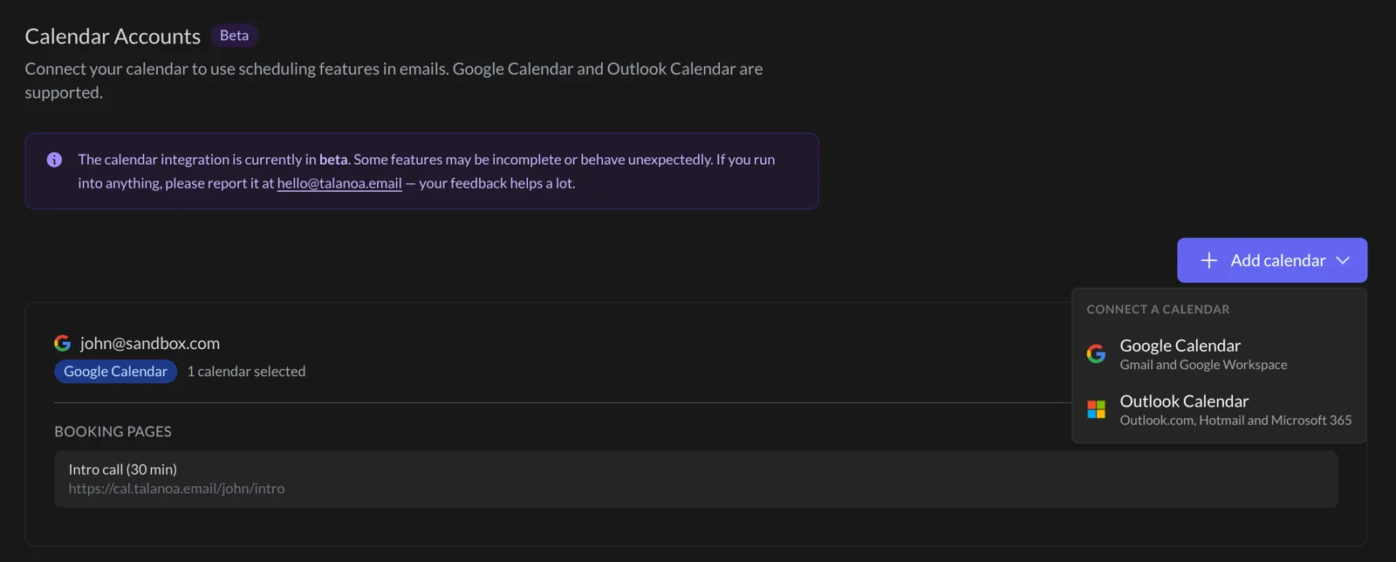Click the Calendar Accounts heading
This screenshot has width=1396, height=562.
[x=113, y=37]
